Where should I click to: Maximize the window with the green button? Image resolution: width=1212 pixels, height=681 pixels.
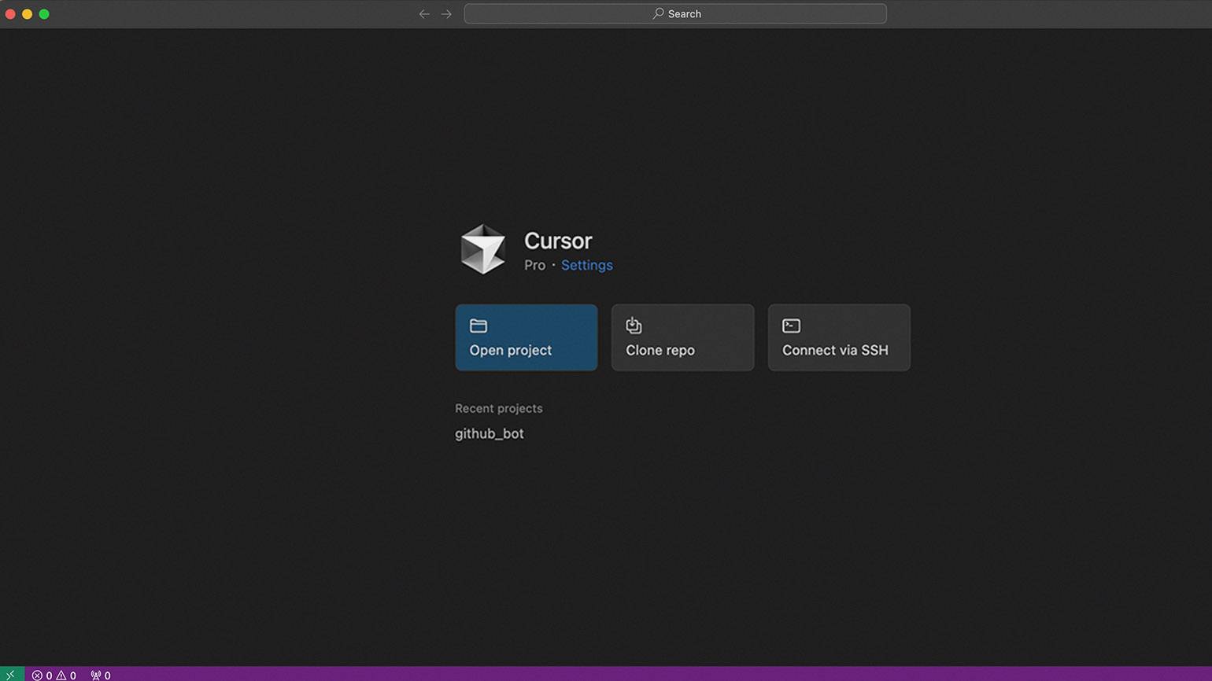[44, 14]
